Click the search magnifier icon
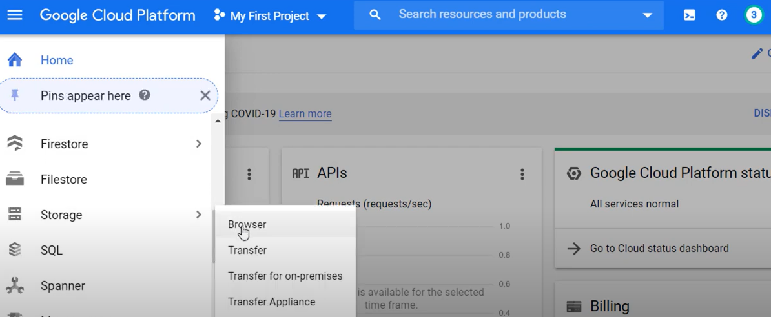This screenshot has width=771, height=317. point(375,15)
